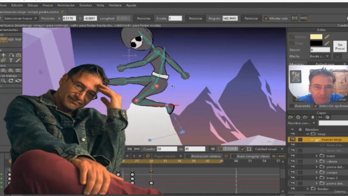348x196 pixels.
Task: Click the Cuadro frame number field
Action: (167, 149)
